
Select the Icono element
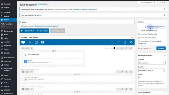tap(53, 61)
